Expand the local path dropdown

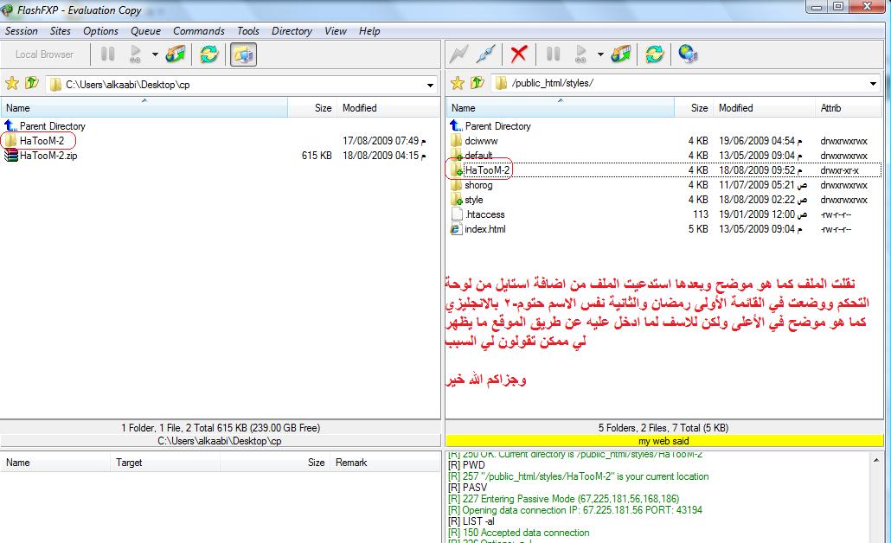click(x=430, y=85)
